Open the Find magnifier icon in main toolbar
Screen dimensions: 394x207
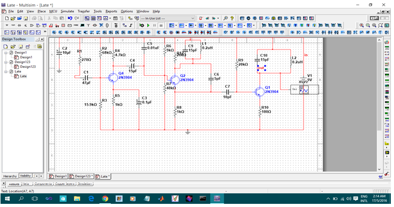[226, 18]
